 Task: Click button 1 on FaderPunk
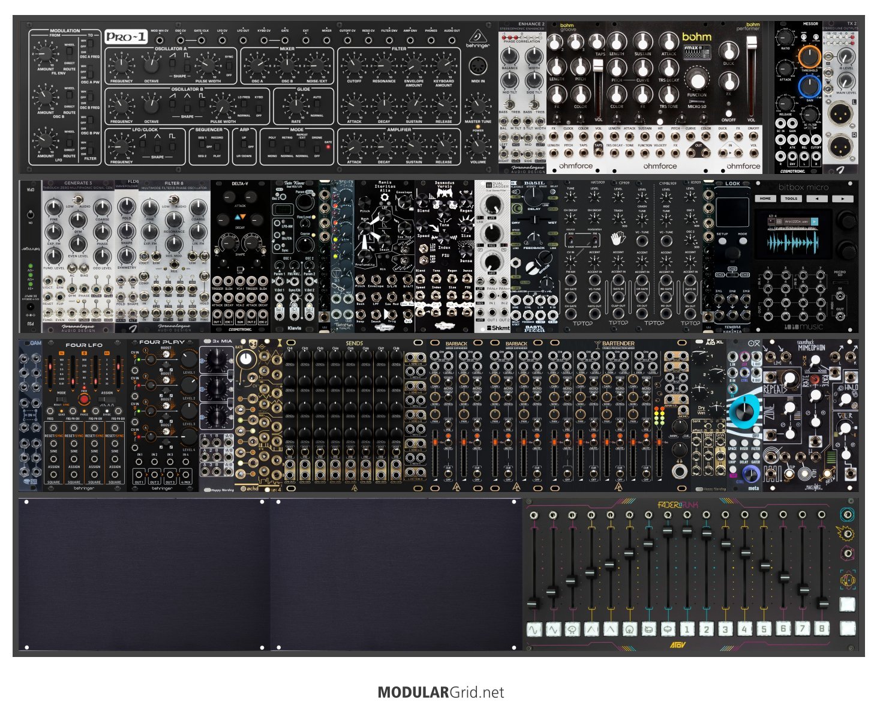click(x=687, y=629)
